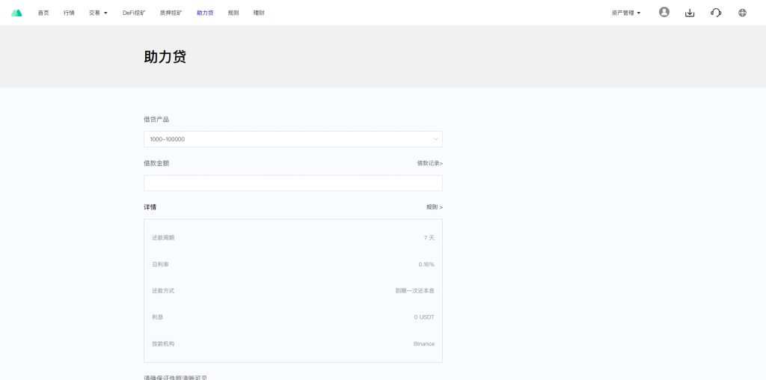Go to 首页 in the navigation
The image size is (766, 380).
click(x=43, y=13)
